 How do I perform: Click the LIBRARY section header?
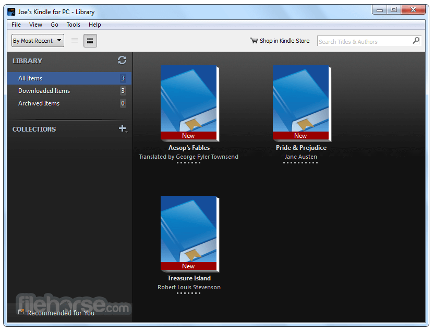[x=28, y=61]
